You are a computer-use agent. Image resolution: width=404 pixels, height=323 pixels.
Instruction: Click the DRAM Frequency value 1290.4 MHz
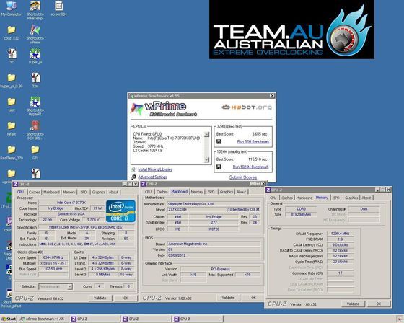[340, 234]
